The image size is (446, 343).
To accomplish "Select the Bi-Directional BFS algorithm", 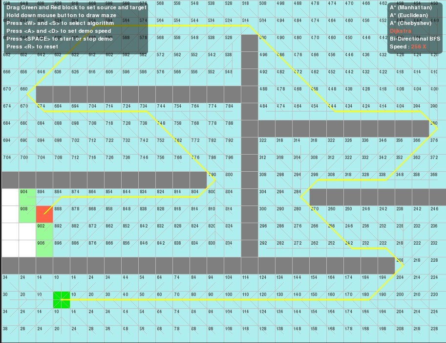I will point(415,39).
